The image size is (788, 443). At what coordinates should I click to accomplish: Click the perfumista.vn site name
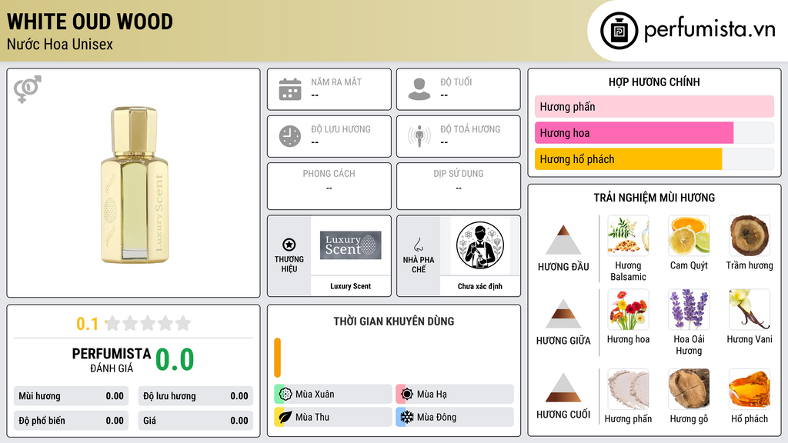coord(710,29)
